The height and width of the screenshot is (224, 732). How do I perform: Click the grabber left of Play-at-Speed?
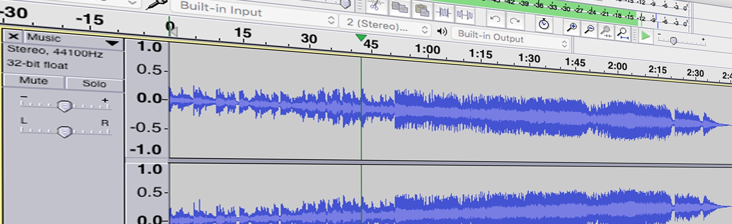tap(634, 35)
